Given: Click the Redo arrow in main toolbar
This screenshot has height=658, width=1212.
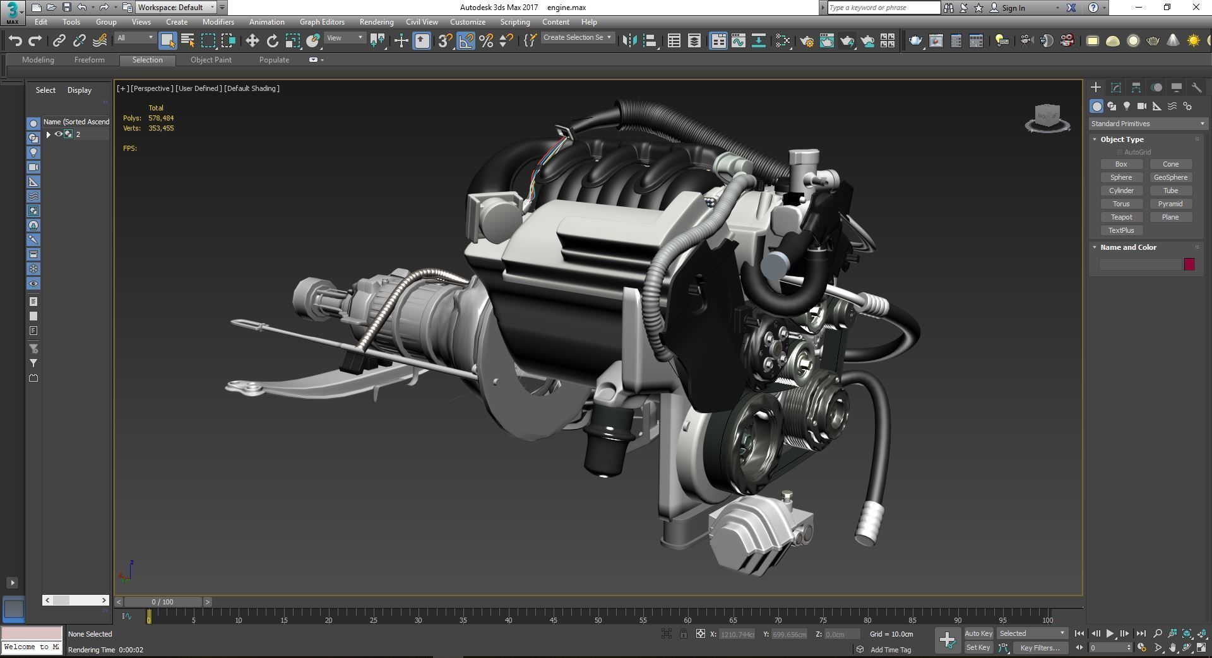Looking at the screenshot, I should pyautogui.click(x=35, y=41).
